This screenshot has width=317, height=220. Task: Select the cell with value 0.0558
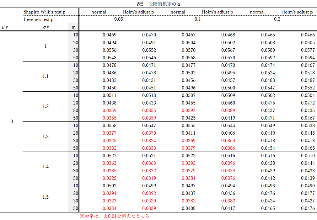coord(109,125)
